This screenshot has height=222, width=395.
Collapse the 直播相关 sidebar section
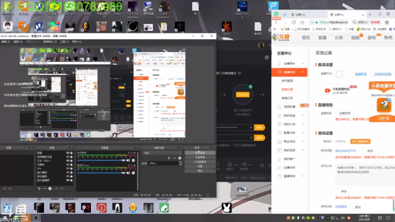click(303, 72)
